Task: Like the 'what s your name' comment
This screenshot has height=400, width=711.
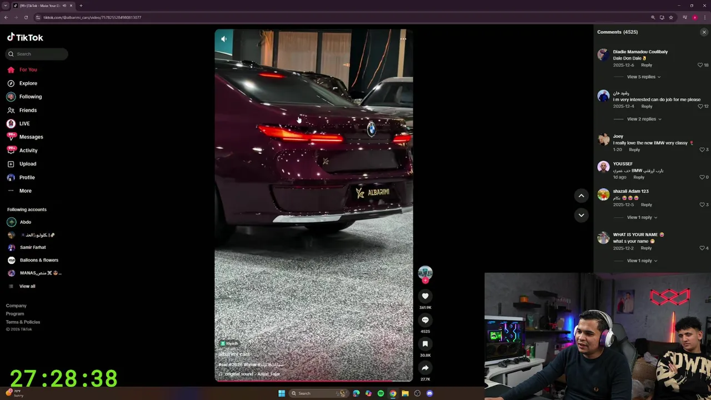Action: (x=702, y=248)
